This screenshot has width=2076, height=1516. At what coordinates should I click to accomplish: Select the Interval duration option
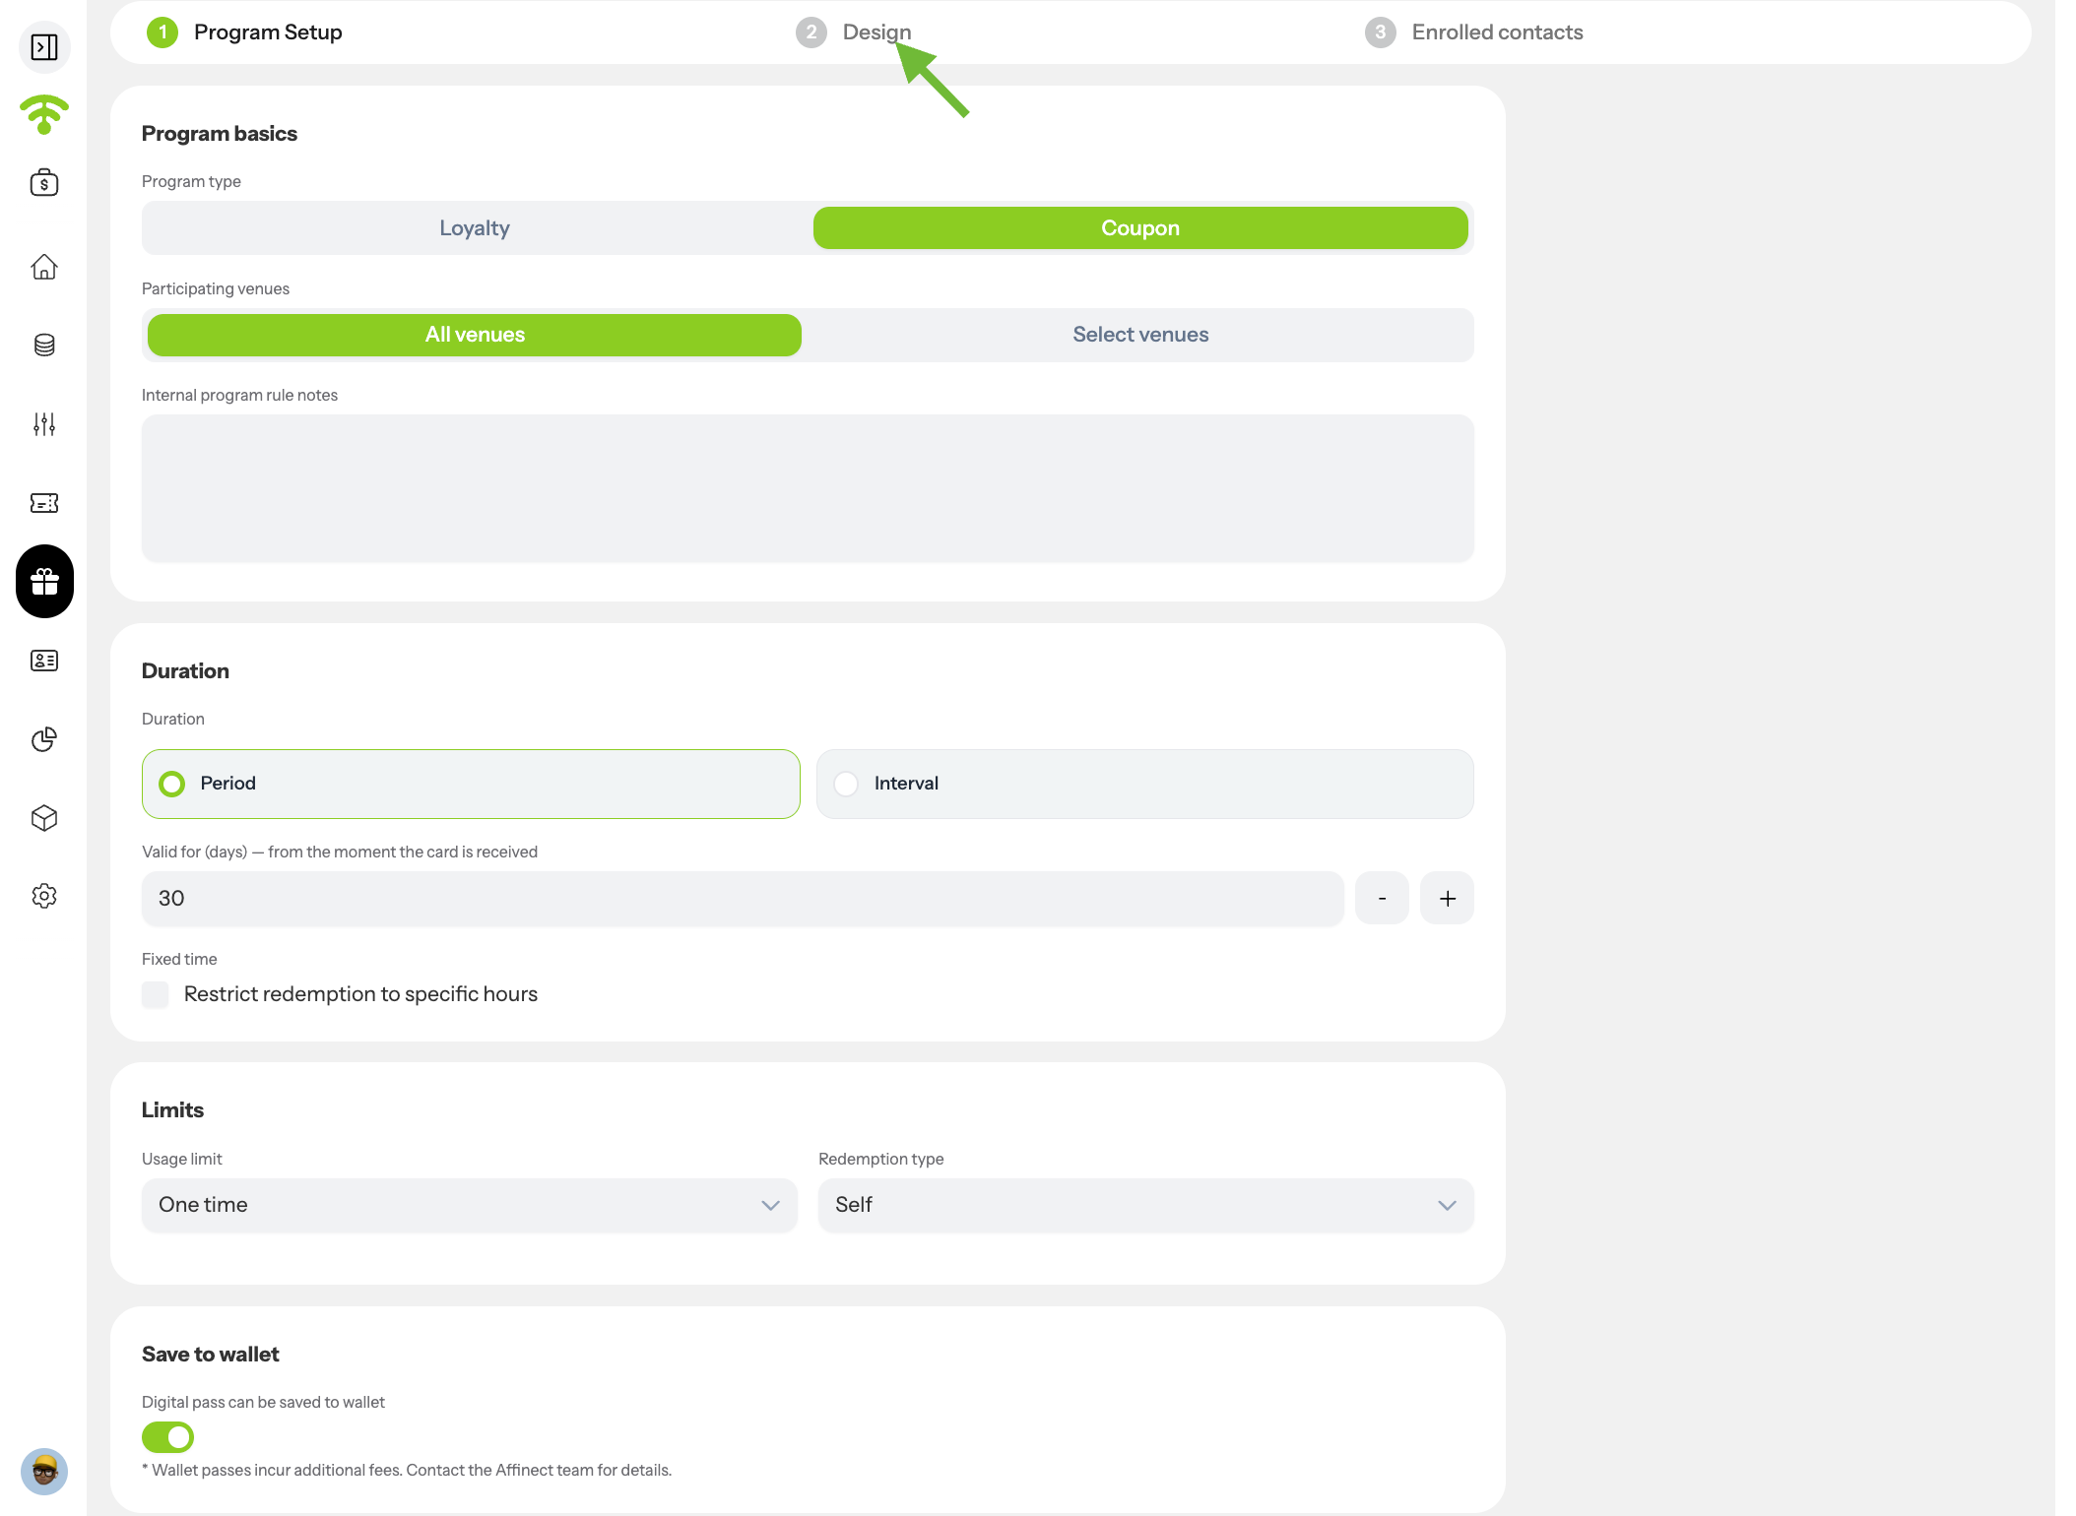1144,784
